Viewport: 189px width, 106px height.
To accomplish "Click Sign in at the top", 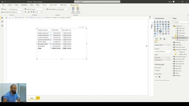I will (x=170, y=2).
